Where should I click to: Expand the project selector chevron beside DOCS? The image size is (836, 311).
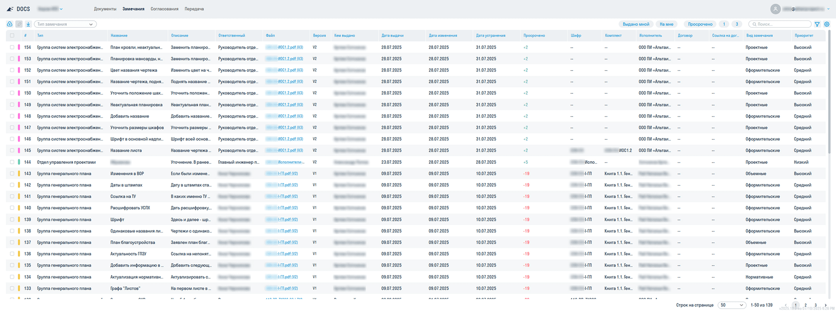[x=61, y=9]
